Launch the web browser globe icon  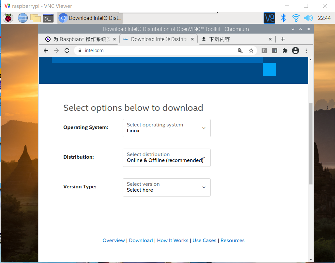point(23,18)
